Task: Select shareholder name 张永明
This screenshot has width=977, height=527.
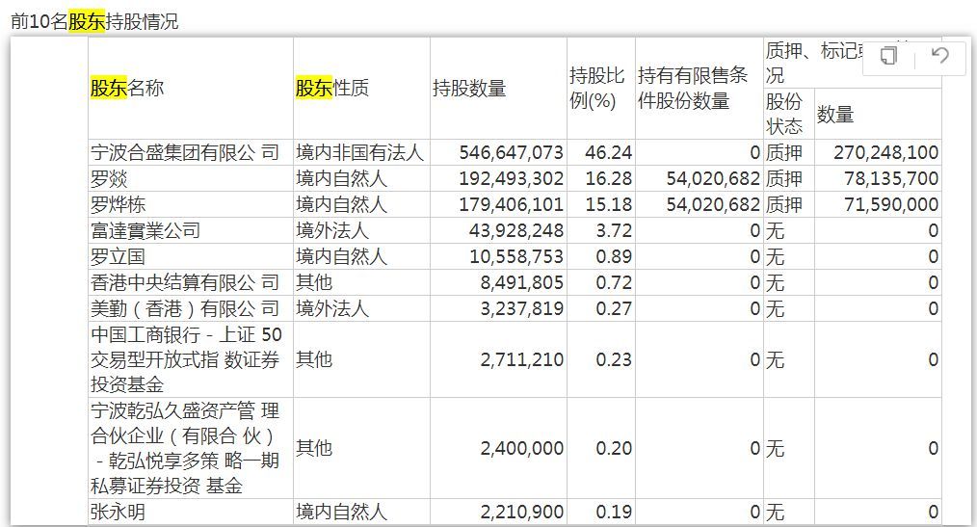Action: [118, 512]
